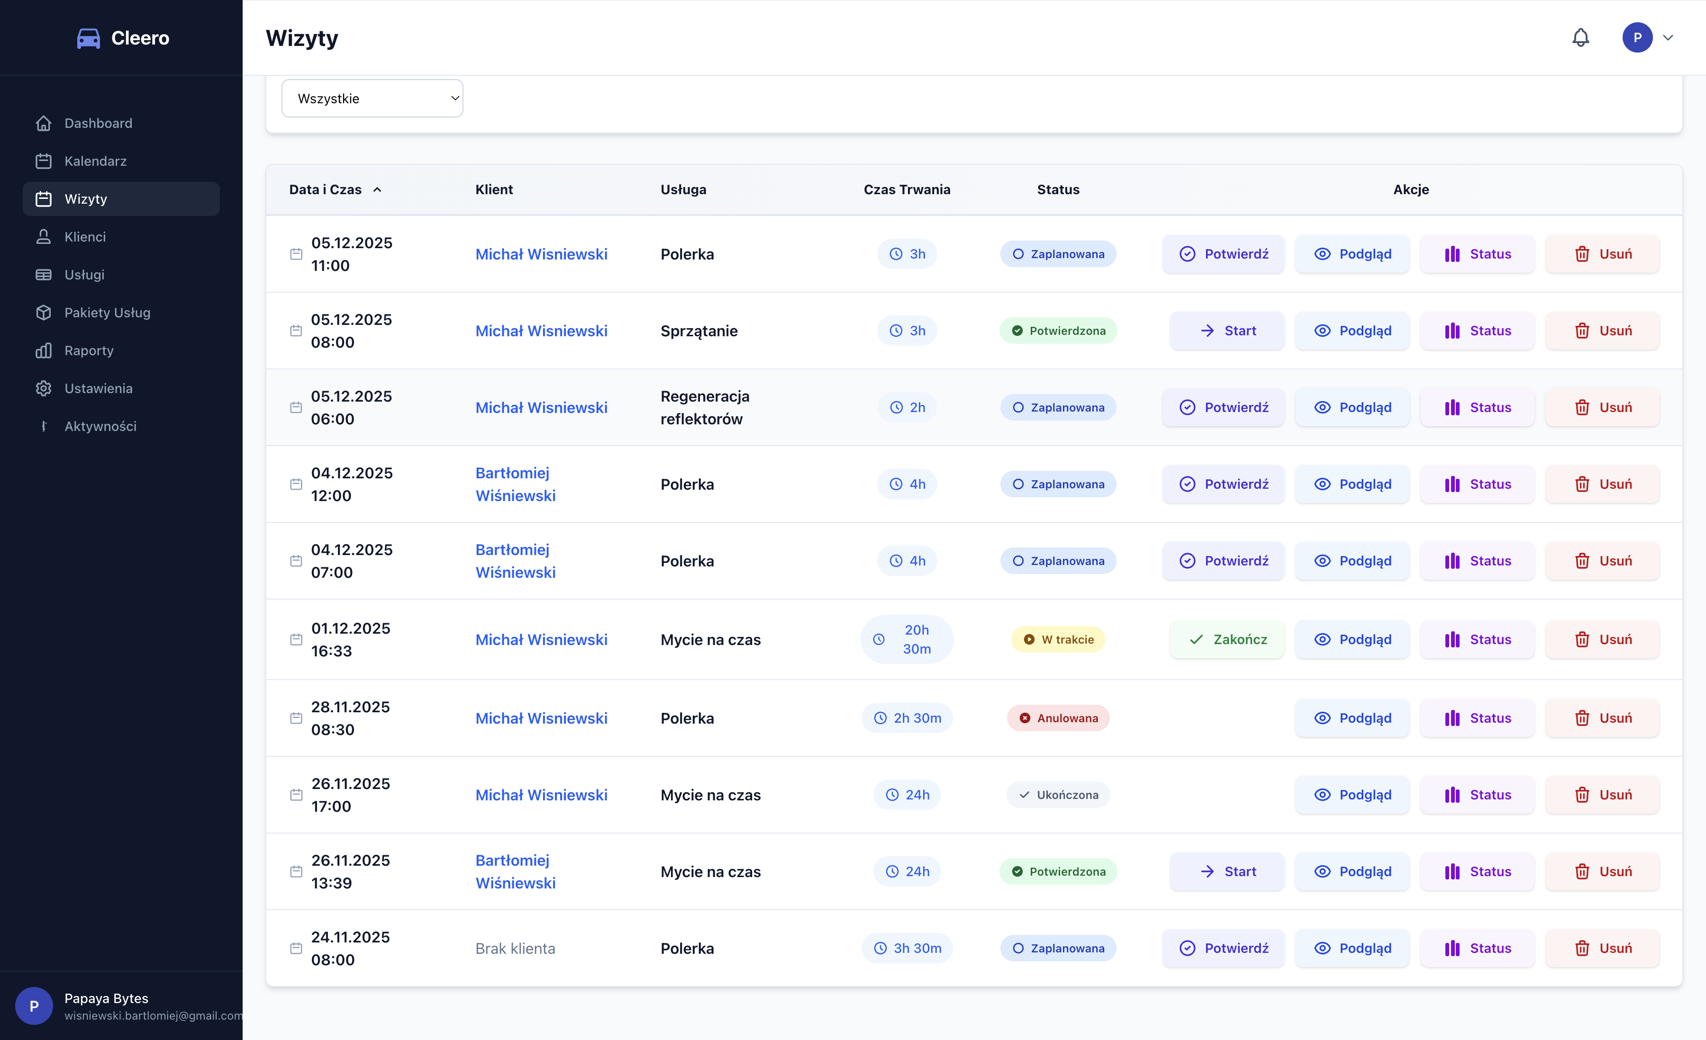This screenshot has height=1040, width=1706.
Task: Click the Cleero car logo
Action: (x=89, y=38)
